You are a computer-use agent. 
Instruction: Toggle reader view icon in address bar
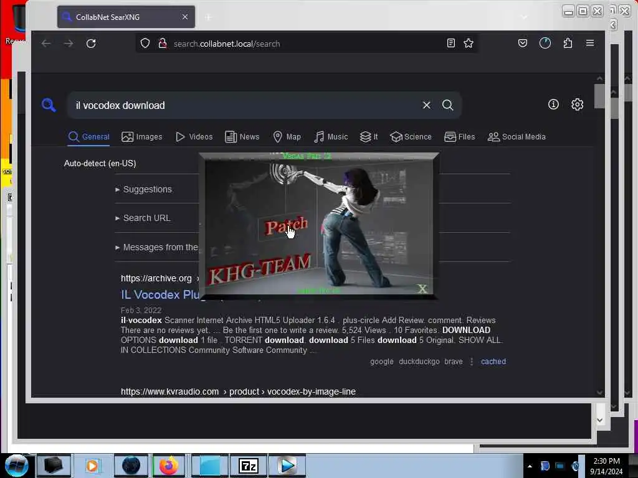click(x=451, y=43)
